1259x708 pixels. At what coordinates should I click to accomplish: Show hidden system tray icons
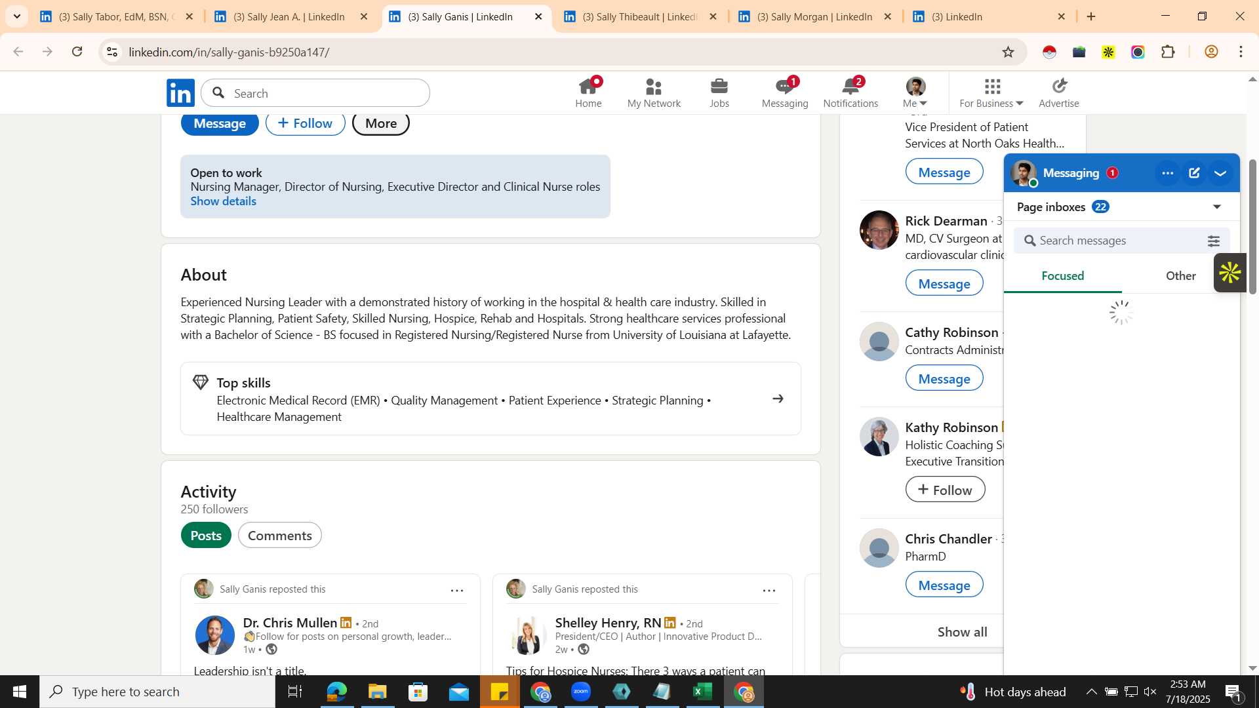(1091, 692)
